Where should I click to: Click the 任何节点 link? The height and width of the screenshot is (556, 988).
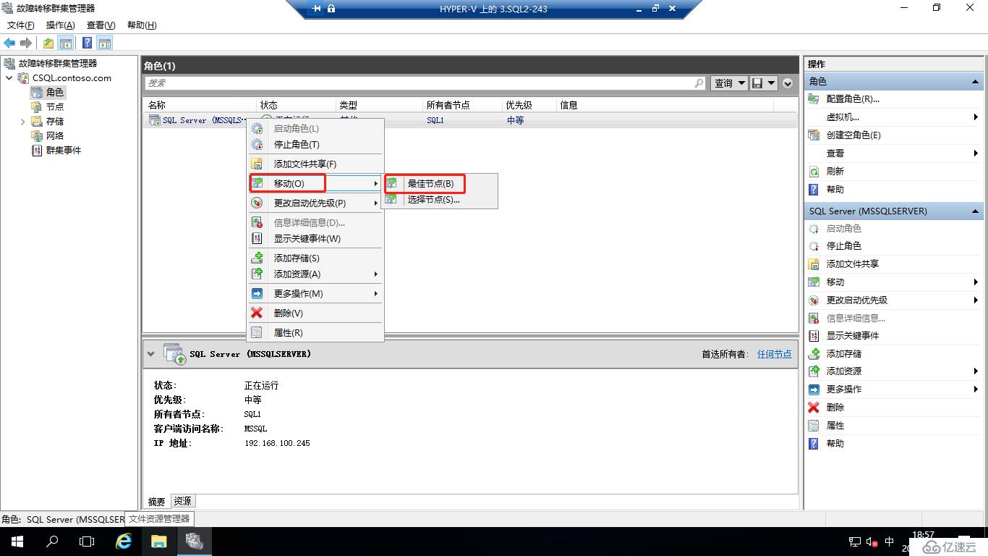click(x=774, y=354)
